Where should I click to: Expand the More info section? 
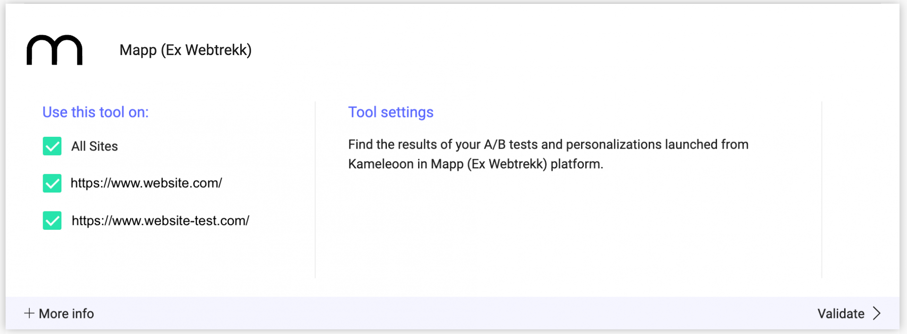59,313
